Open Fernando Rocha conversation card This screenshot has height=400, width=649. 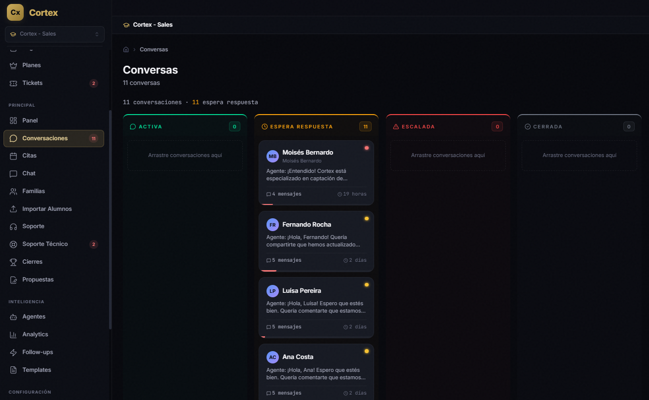[316, 241]
